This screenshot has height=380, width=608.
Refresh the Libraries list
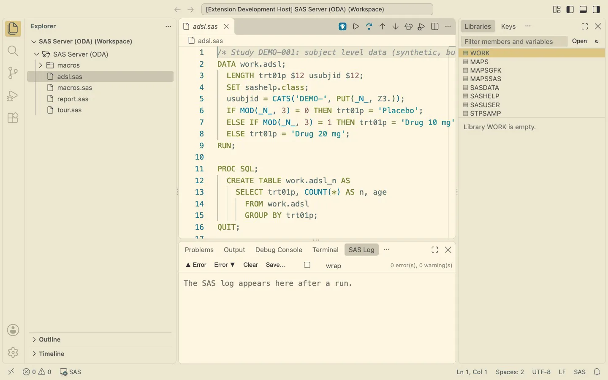[597, 41]
